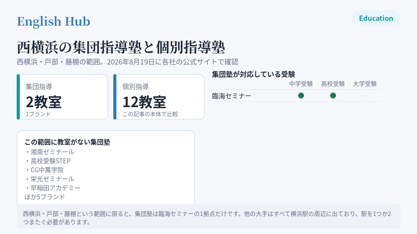Click the subtitle mentioning 2026年8月19日

[x=128, y=62]
